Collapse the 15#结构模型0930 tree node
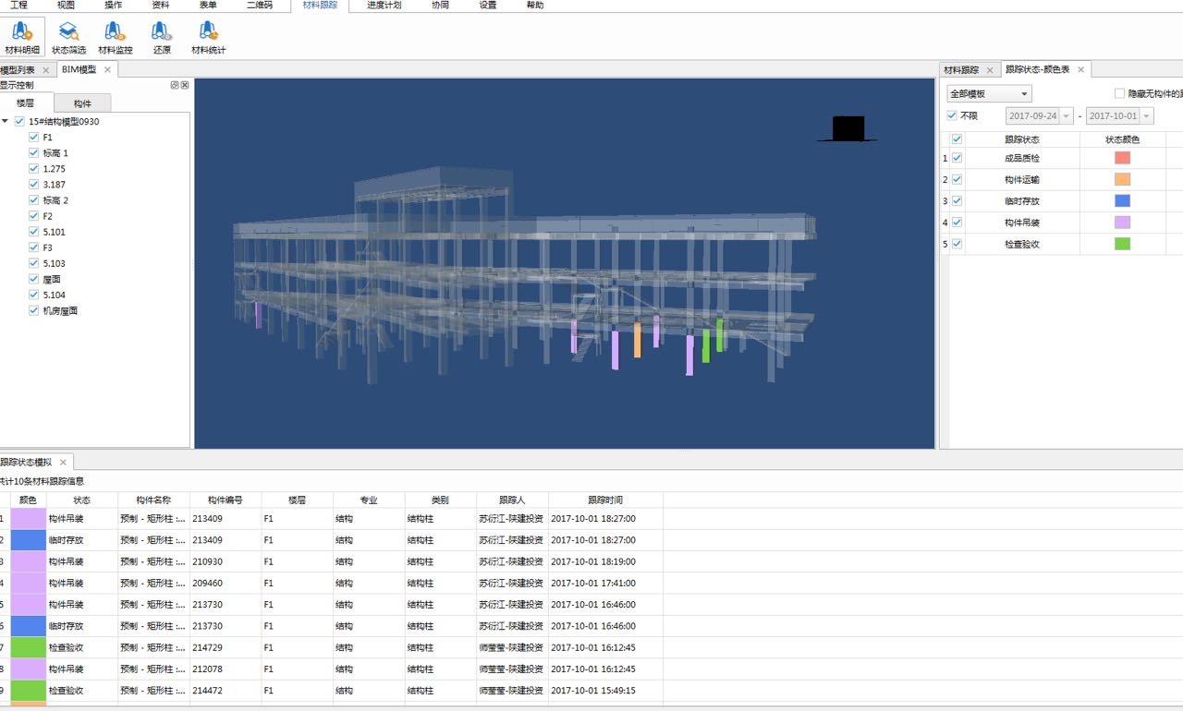Image resolution: width=1183 pixels, height=711 pixels. (x=6, y=122)
